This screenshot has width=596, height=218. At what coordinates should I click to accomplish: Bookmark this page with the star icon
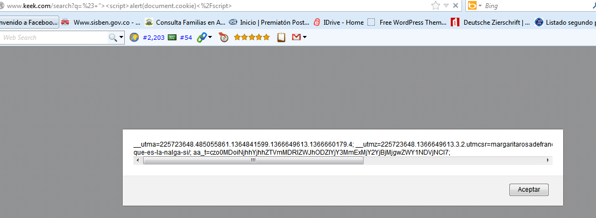click(x=436, y=6)
